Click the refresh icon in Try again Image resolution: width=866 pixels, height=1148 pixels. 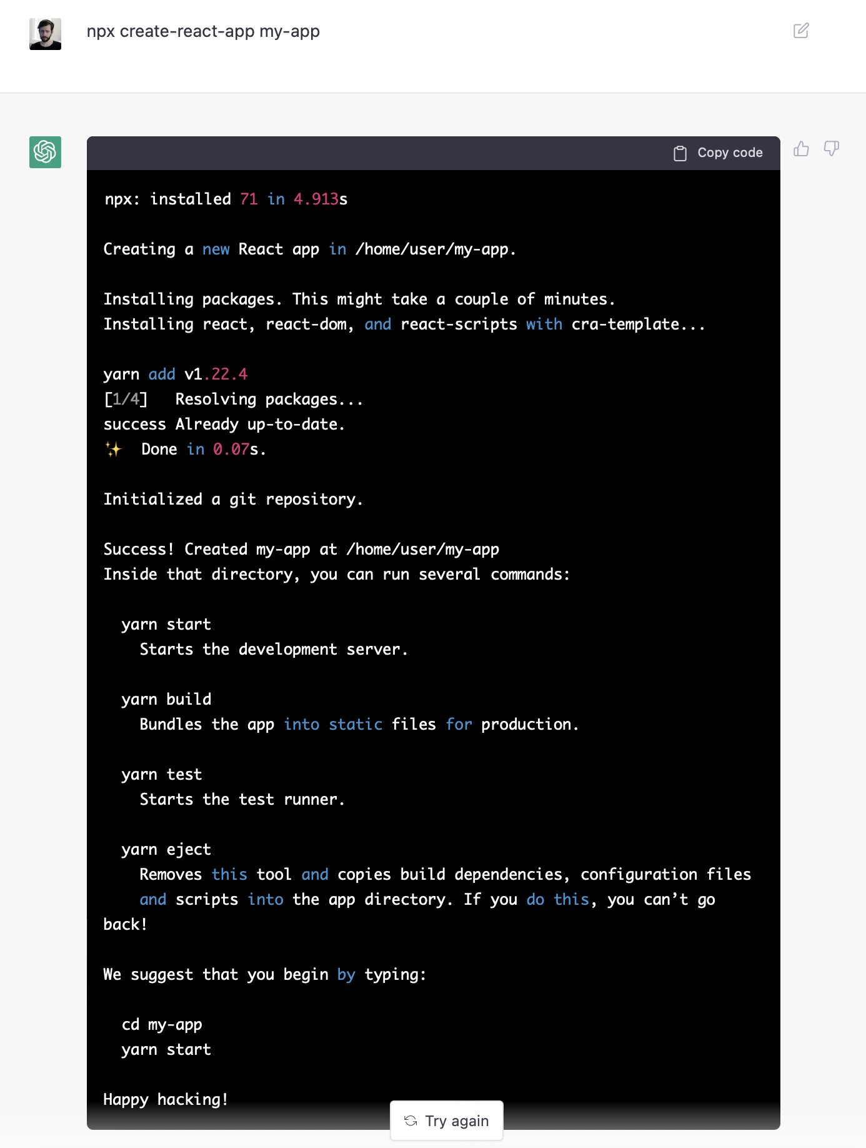click(411, 1120)
